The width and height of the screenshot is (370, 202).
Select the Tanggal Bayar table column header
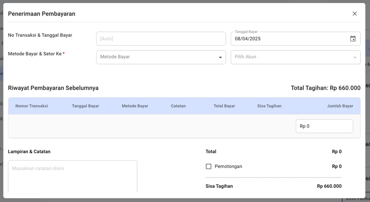point(85,106)
